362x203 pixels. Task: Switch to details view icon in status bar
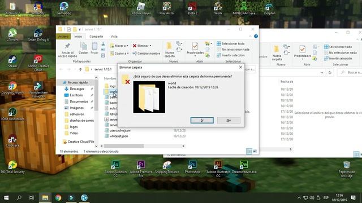click(x=249, y=151)
